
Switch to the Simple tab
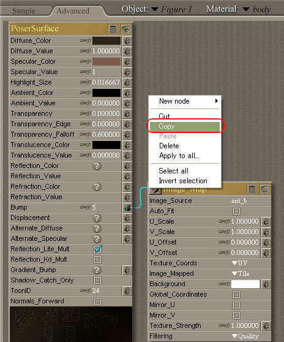click(23, 11)
